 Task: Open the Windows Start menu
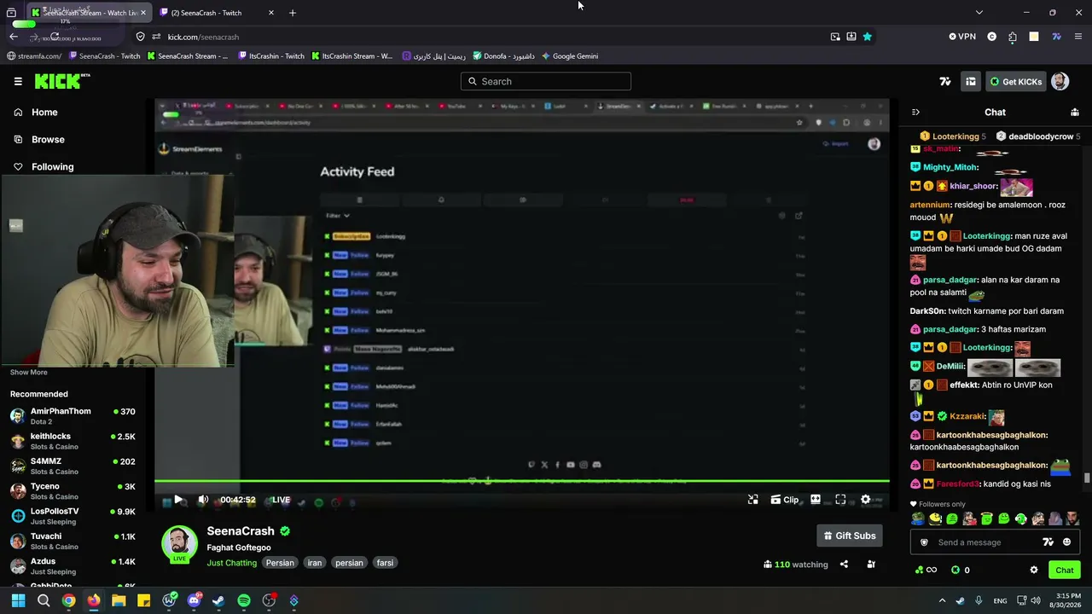tap(18, 600)
